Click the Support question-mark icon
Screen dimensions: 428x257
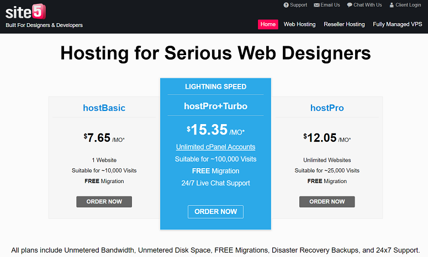(x=286, y=5)
